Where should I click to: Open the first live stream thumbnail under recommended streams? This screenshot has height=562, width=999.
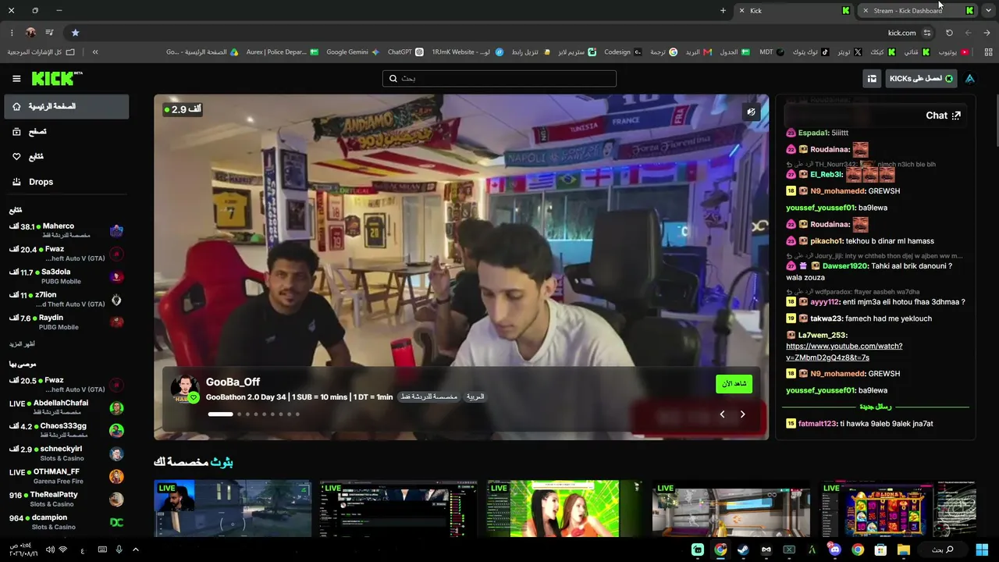click(x=233, y=509)
